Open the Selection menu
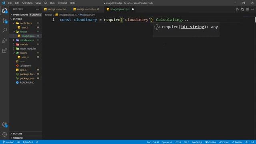 click(x=27, y=3)
